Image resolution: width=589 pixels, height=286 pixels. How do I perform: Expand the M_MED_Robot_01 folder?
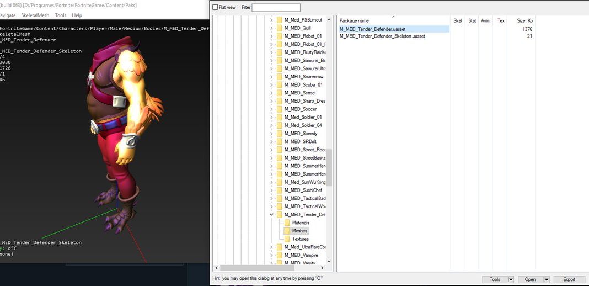[x=271, y=36]
